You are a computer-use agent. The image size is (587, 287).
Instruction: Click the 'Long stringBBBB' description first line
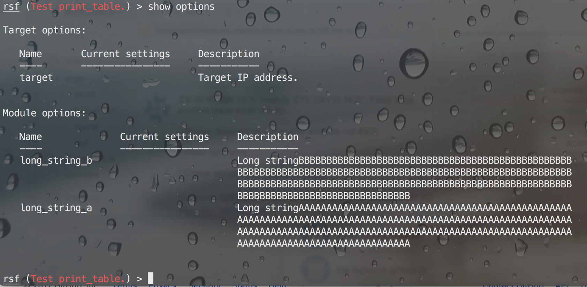coord(404,161)
